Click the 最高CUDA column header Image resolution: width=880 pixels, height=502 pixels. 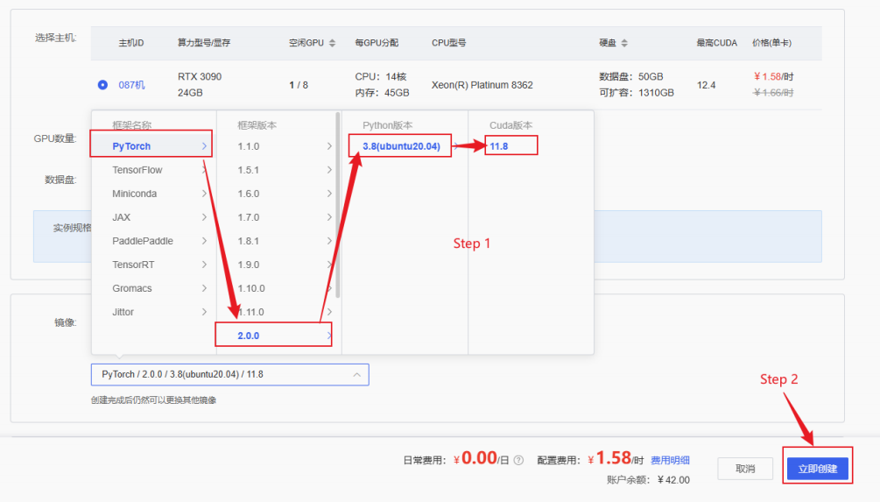coord(716,43)
